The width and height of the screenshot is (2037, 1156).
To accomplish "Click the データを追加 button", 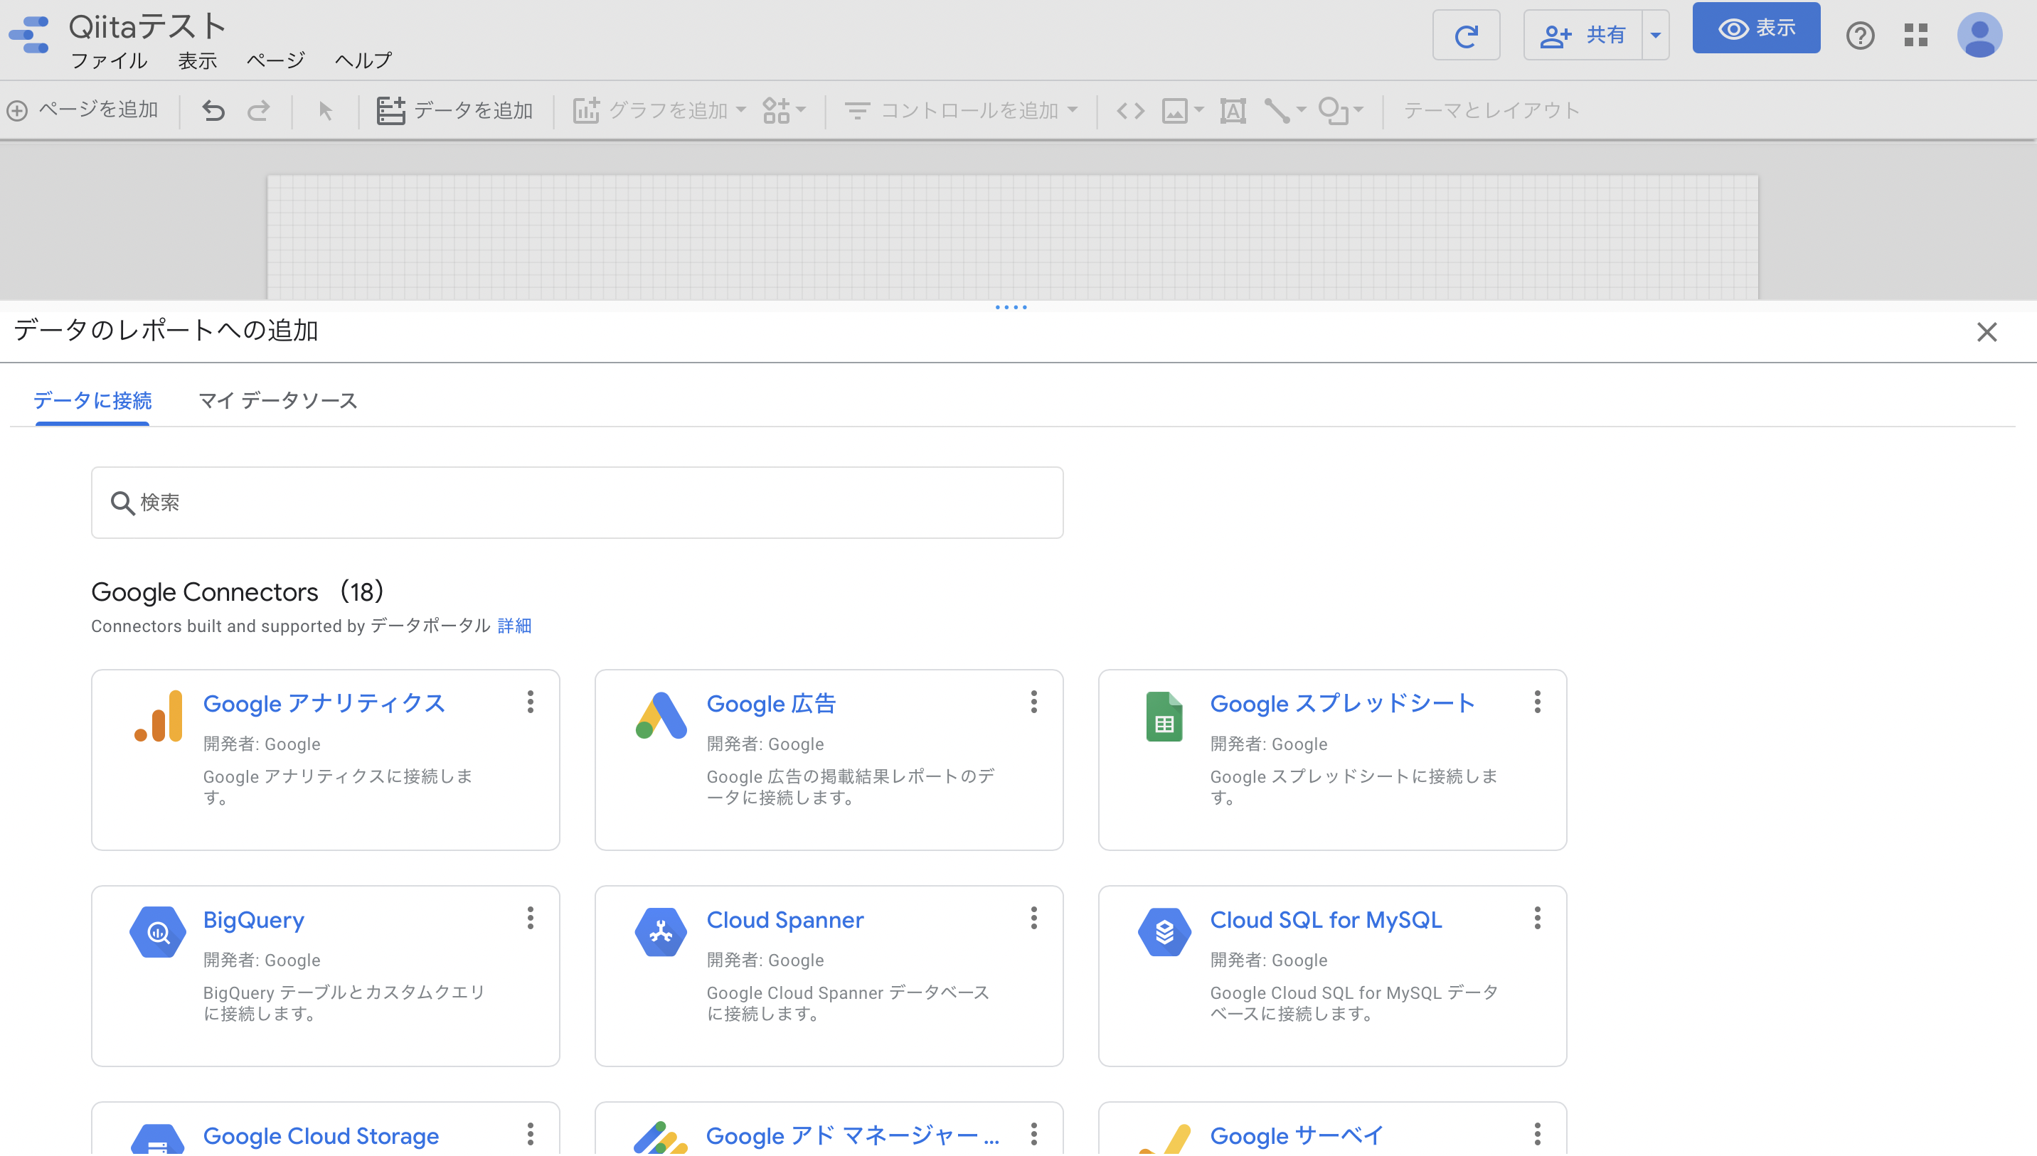I will click(x=454, y=110).
